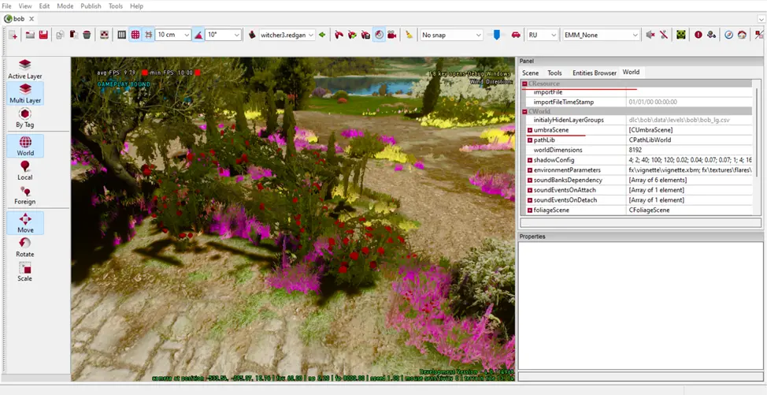Click the broom clean-up toolbar icon
The image size is (767, 395).
click(409, 35)
